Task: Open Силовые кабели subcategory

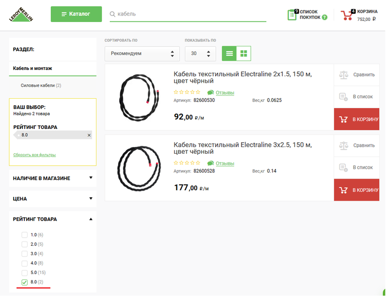Action: pyautogui.click(x=41, y=85)
